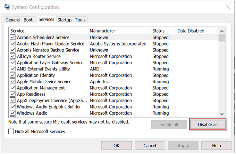Click the services list scrollbar thumb
Screen dimensions: 236x154
(x=222, y=38)
